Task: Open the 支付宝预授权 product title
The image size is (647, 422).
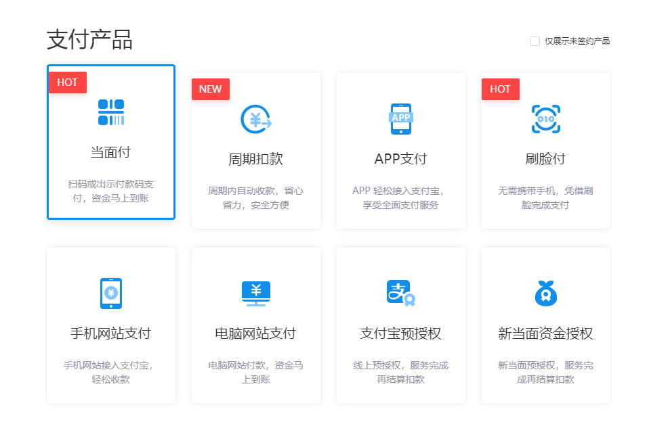Action: (400, 333)
